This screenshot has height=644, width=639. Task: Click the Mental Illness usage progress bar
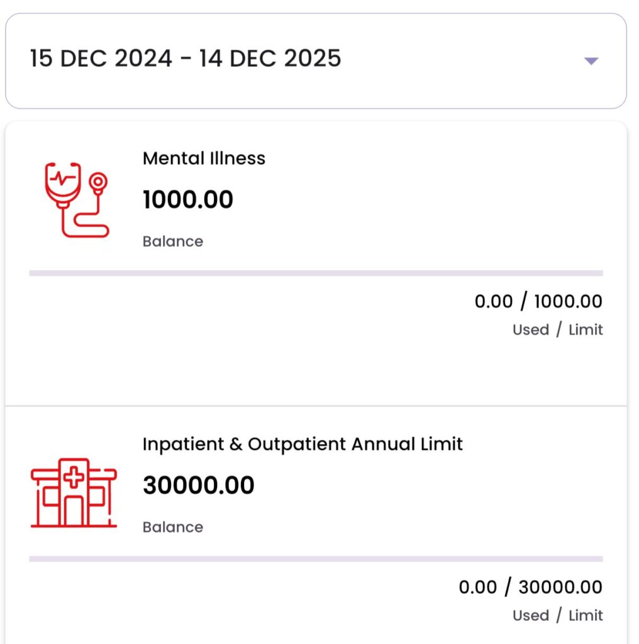pyautogui.click(x=316, y=273)
